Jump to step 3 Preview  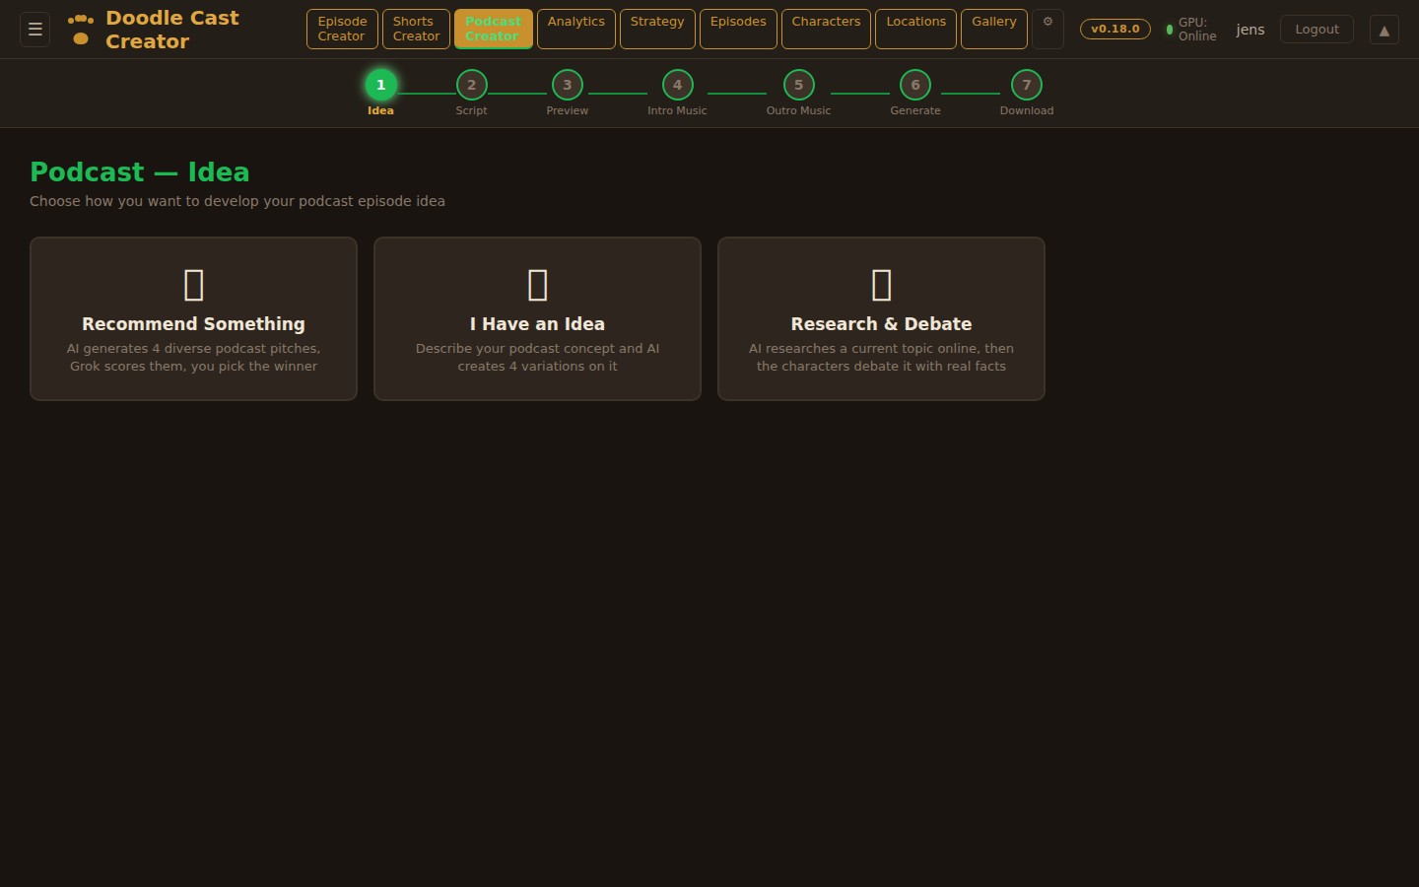tap(567, 86)
